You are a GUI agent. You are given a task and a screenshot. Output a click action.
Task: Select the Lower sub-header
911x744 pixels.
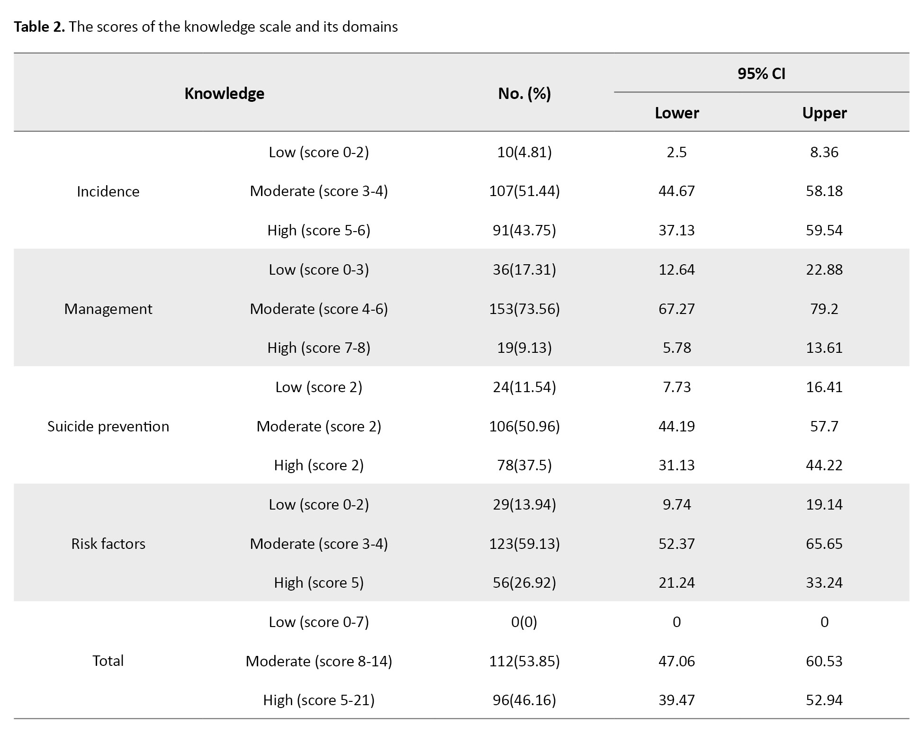click(x=676, y=113)
